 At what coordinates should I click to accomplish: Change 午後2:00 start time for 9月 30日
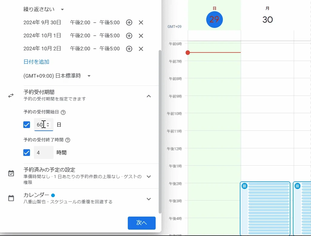(x=80, y=22)
